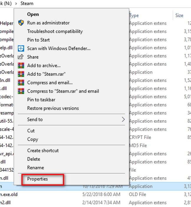Select Scan with Windows Defender
The image size is (191, 207).
59,48
